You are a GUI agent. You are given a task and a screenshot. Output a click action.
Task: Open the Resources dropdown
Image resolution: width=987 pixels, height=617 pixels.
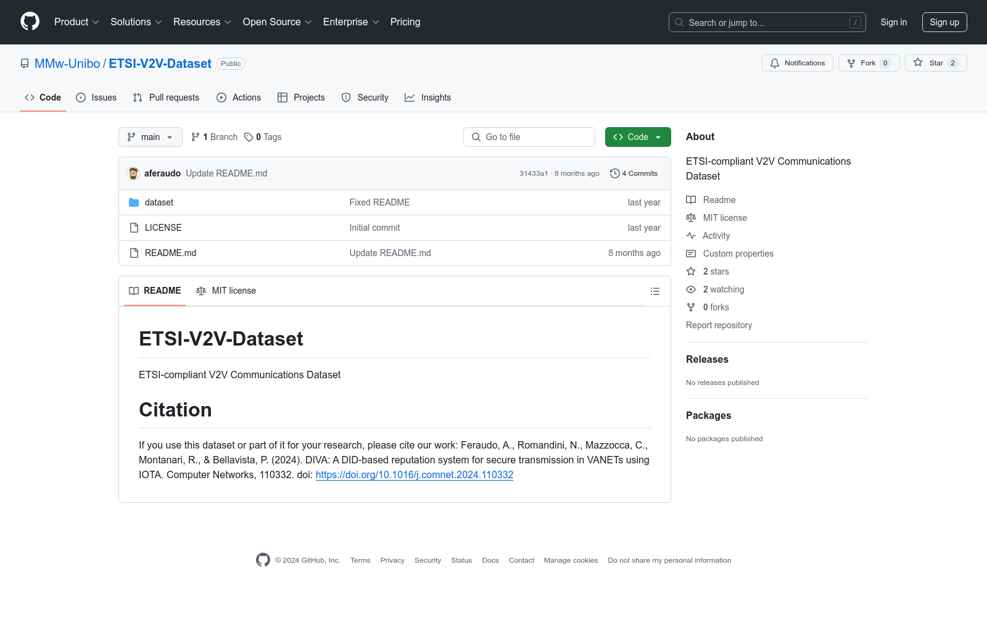coord(202,22)
